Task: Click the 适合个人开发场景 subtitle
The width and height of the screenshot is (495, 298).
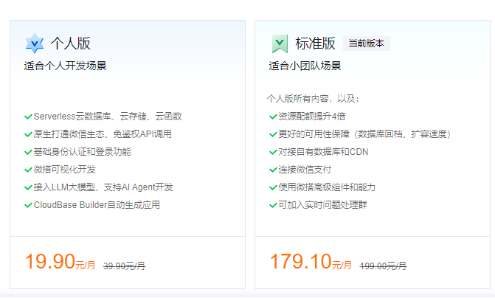Action: pos(66,66)
